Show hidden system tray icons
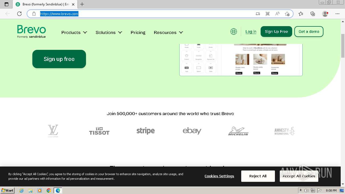Viewport: 345px width, 194px height. pyautogui.click(x=301, y=190)
